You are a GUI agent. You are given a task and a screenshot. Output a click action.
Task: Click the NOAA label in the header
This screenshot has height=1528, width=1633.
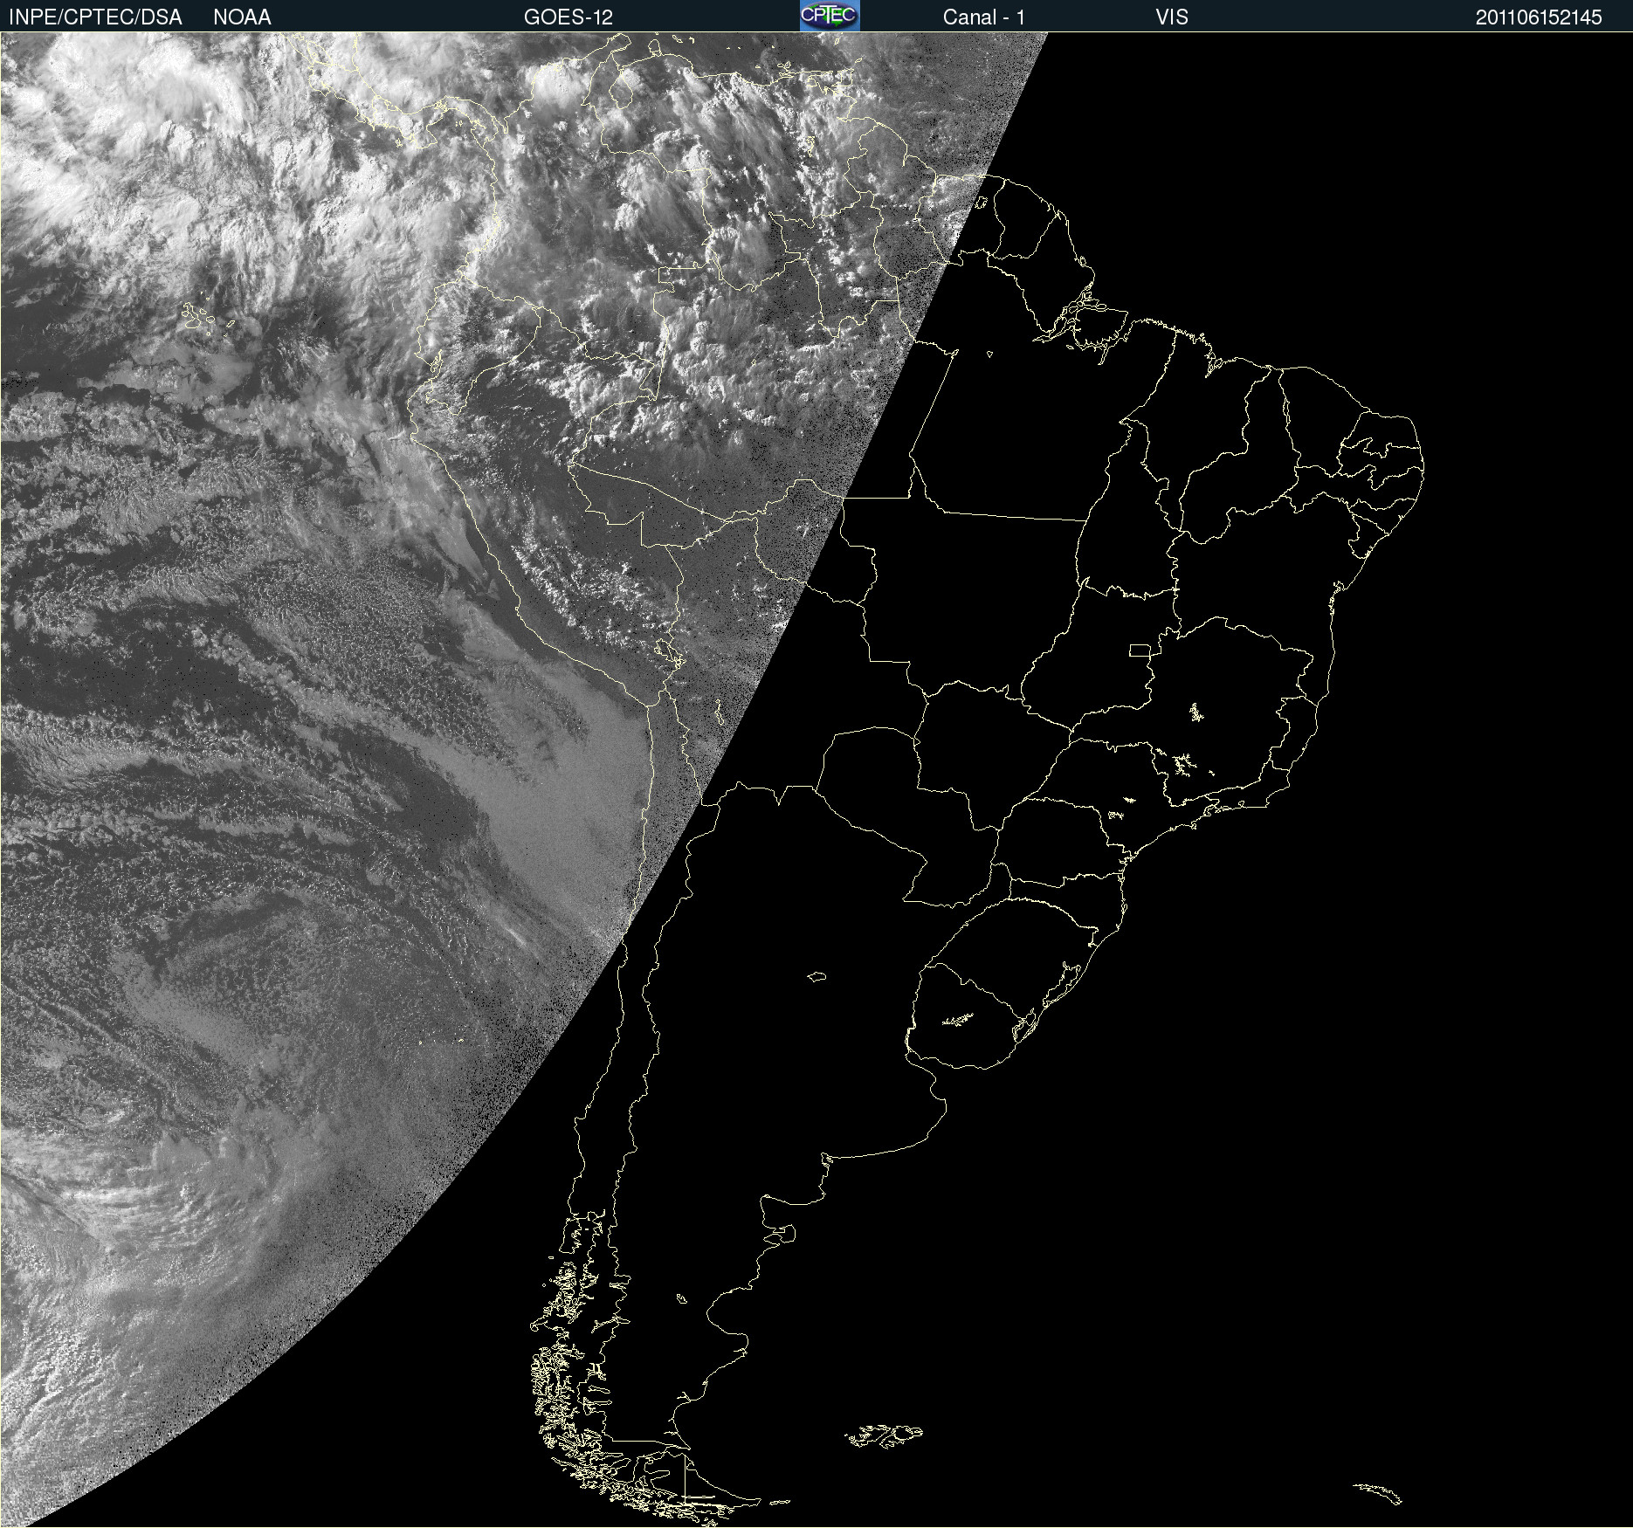click(x=242, y=17)
